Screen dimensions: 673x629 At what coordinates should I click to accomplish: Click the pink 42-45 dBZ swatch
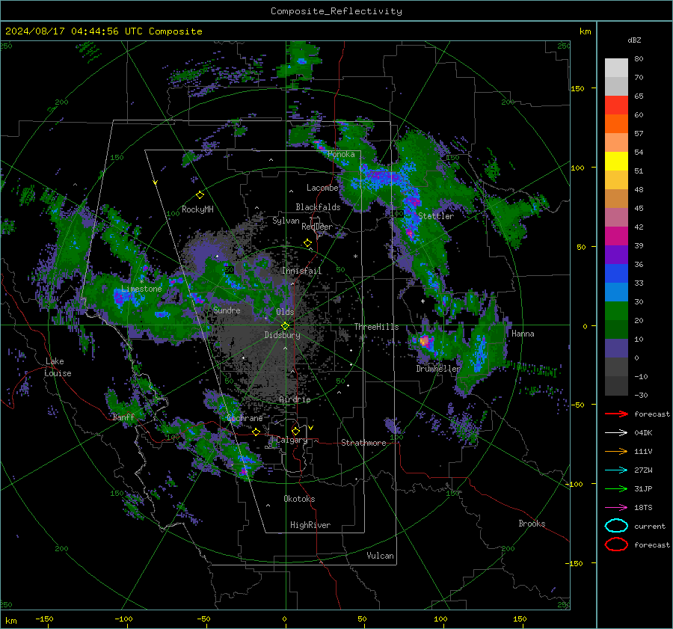[x=616, y=217]
